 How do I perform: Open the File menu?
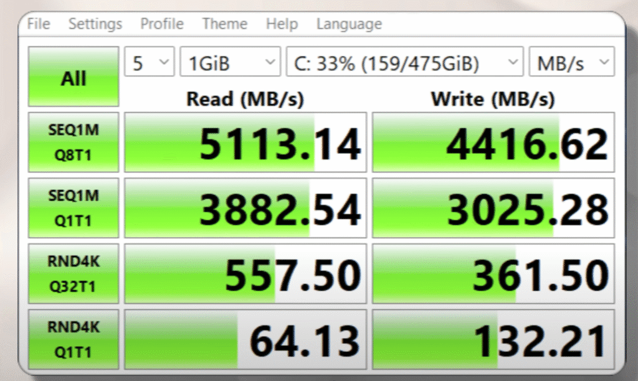click(x=39, y=24)
